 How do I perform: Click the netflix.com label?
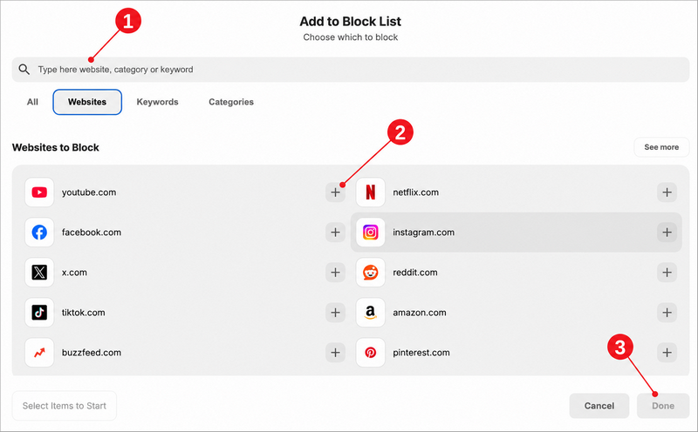[x=416, y=192]
